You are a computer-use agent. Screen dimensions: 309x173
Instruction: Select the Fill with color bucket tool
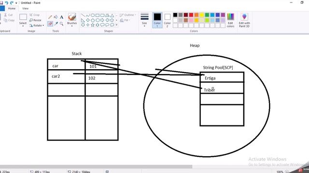tap(56, 17)
